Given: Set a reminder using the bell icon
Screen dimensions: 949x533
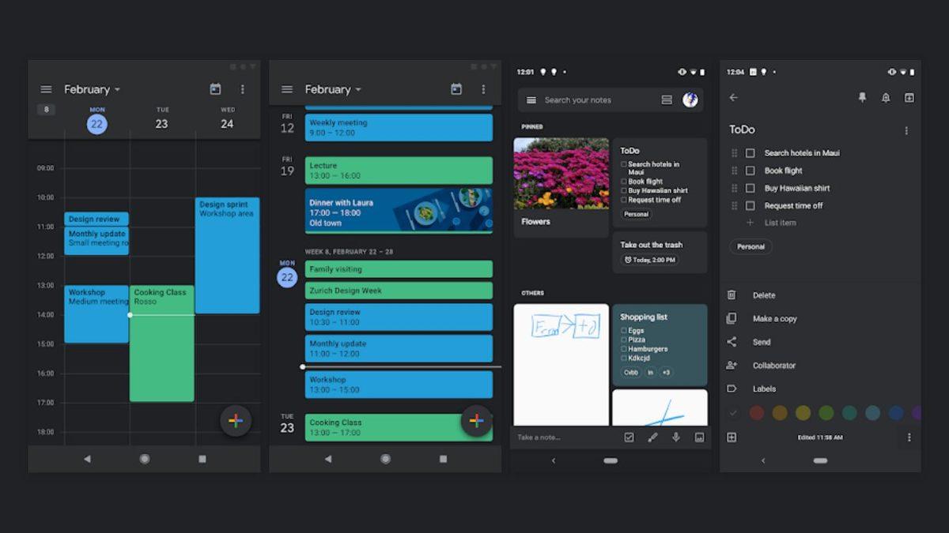Looking at the screenshot, I should click(886, 98).
